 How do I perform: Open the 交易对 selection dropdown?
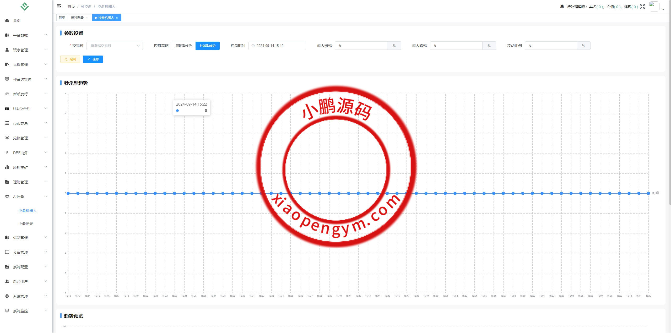pyautogui.click(x=115, y=46)
